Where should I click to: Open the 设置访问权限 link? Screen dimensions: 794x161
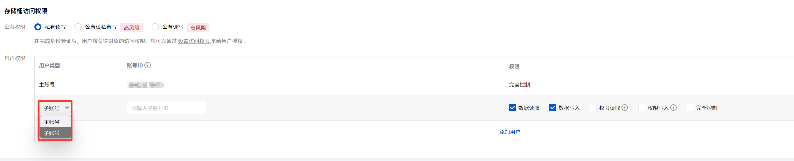[x=194, y=41]
